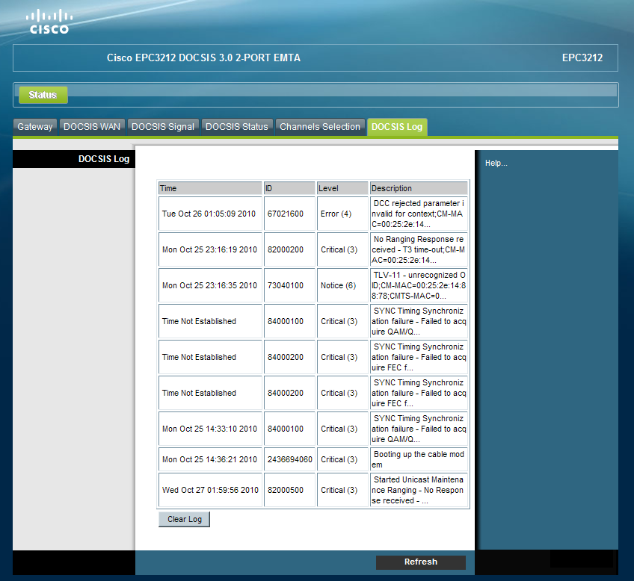Select the Booting up the cable modem description
This screenshot has height=581, width=634.
click(419, 459)
